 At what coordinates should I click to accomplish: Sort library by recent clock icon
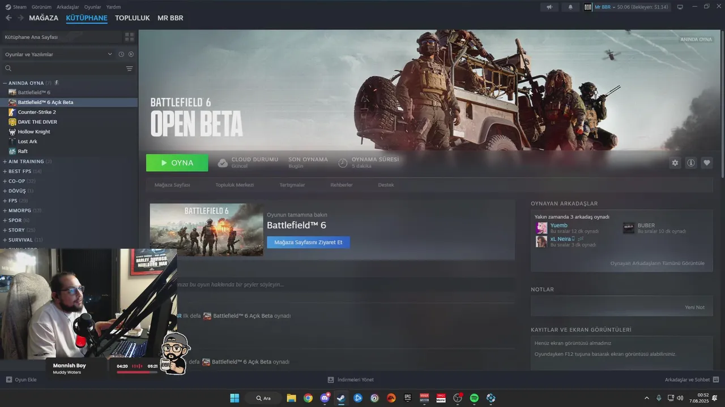(121, 54)
